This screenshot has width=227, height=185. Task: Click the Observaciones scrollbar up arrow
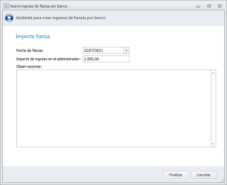point(213,73)
